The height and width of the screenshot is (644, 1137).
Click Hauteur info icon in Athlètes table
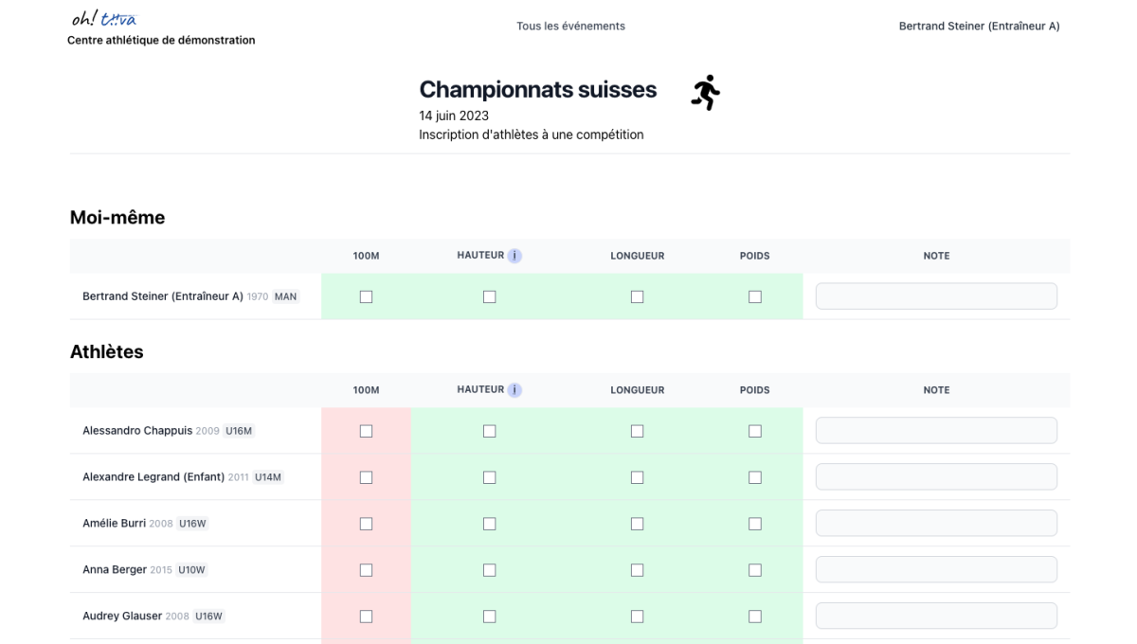(514, 390)
